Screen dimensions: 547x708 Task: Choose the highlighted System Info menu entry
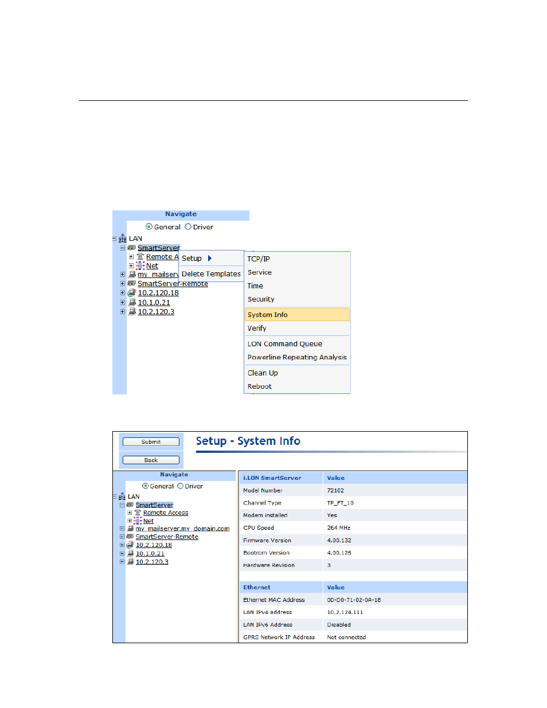(x=297, y=315)
